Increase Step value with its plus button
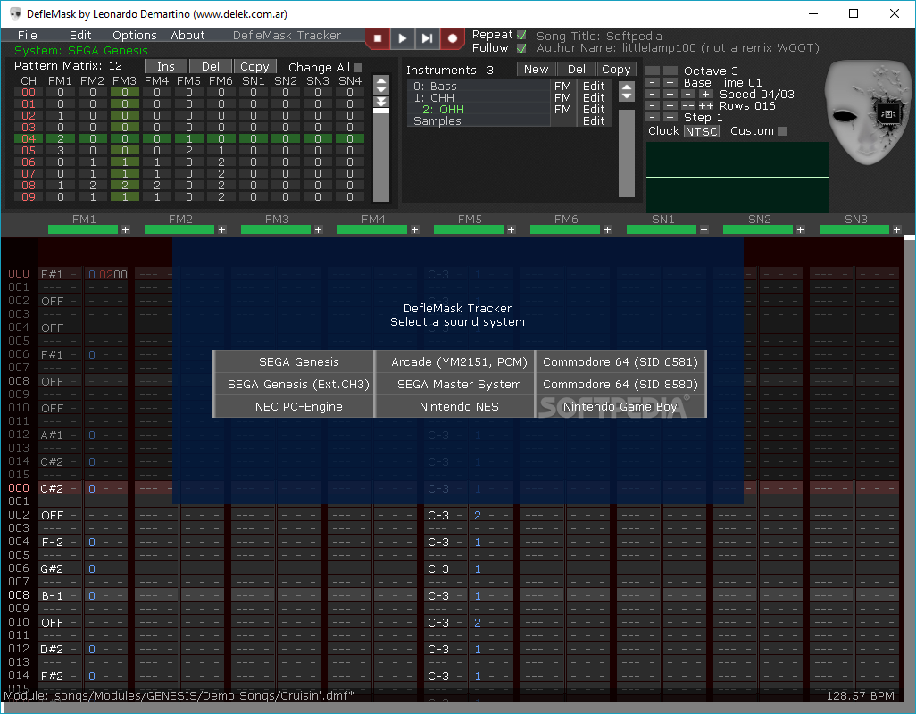This screenshot has width=916, height=714. pyautogui.click(x=670, y=117)
